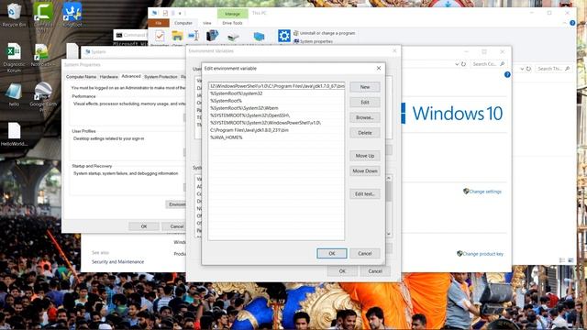Open Recycle Bin desktop icon
Screen dimensions: 587x330
pos(14,15)
